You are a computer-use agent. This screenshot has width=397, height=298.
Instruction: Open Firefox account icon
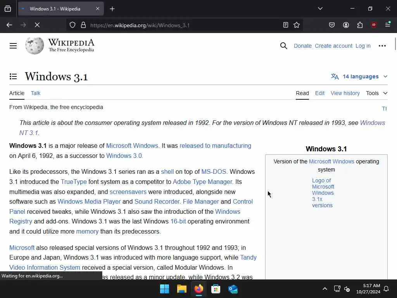click(346, 25)
